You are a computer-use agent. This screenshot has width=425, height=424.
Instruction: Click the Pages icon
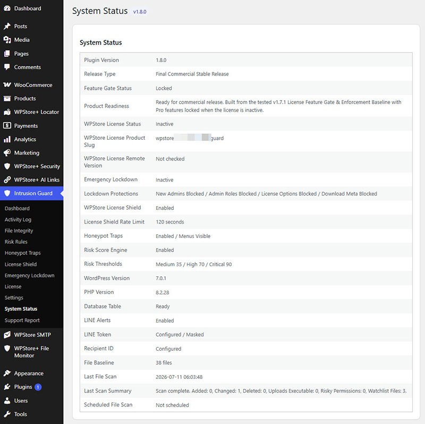coord(7,54)
